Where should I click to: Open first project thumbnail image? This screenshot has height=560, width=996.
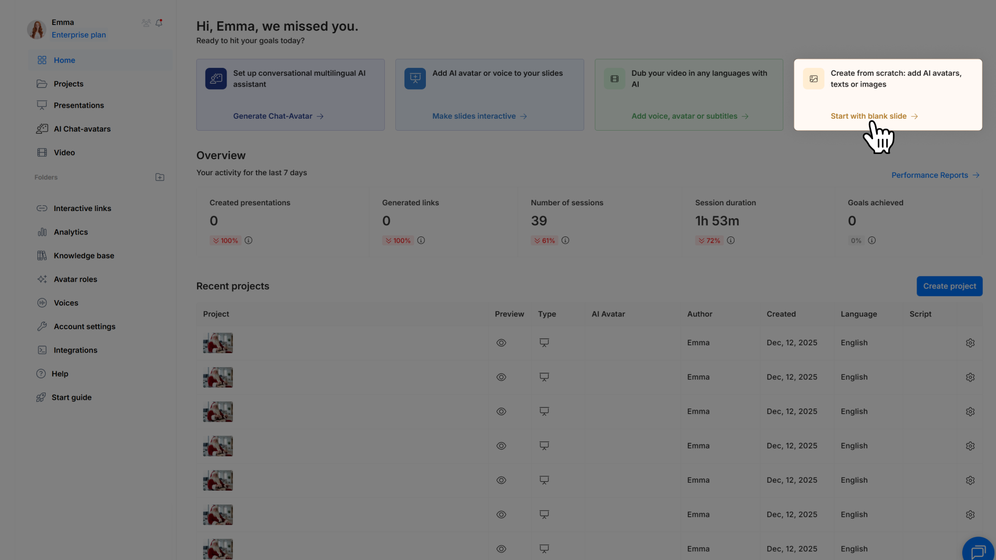pyautogui.click(x=218, y=343)
